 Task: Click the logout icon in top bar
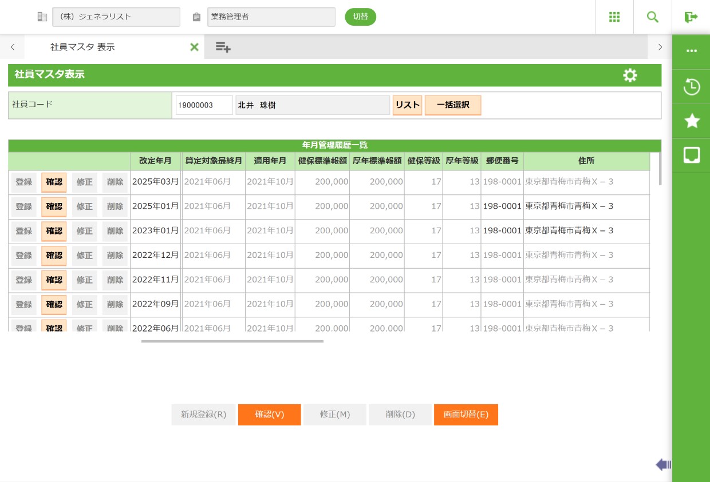click(691, 17)
